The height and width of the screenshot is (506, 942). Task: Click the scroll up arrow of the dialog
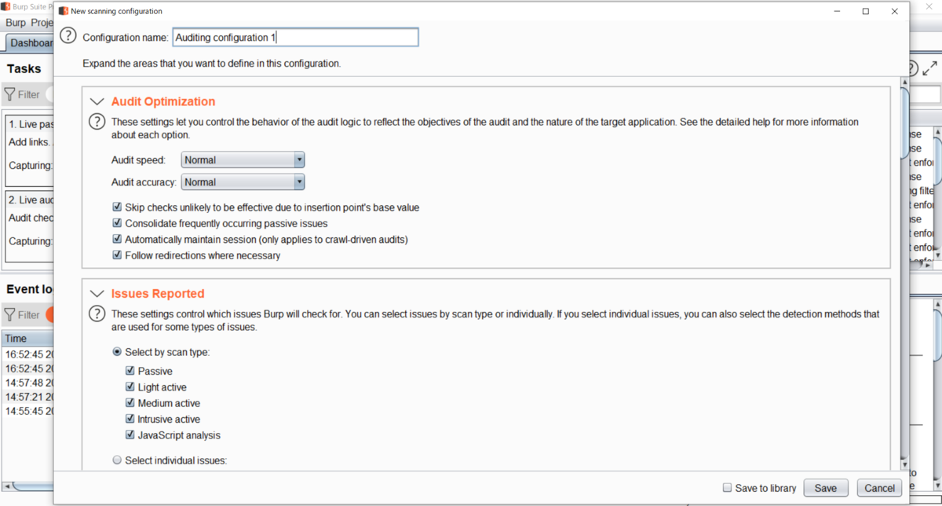[904, 81]
